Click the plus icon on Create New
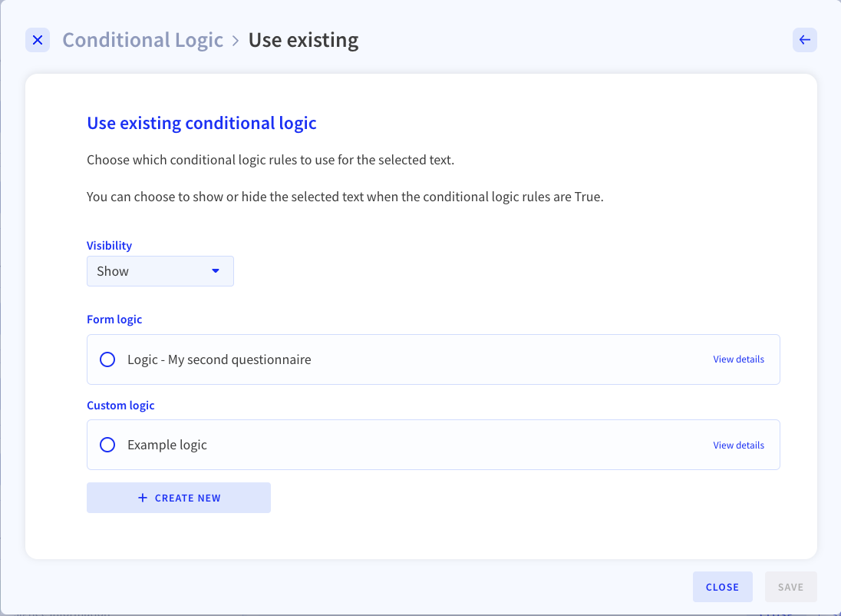The image size is (841, 616). click(x=143, y=498)
